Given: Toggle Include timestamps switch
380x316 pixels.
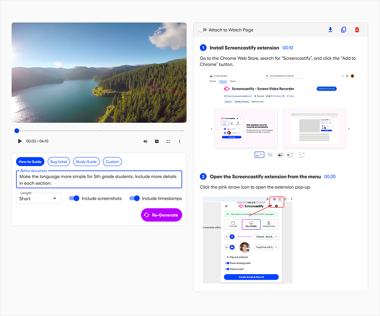Looking at the screenshot, I should tap(134, 198).
